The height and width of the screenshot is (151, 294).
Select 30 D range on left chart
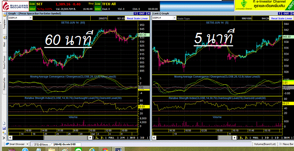[132, 138]
